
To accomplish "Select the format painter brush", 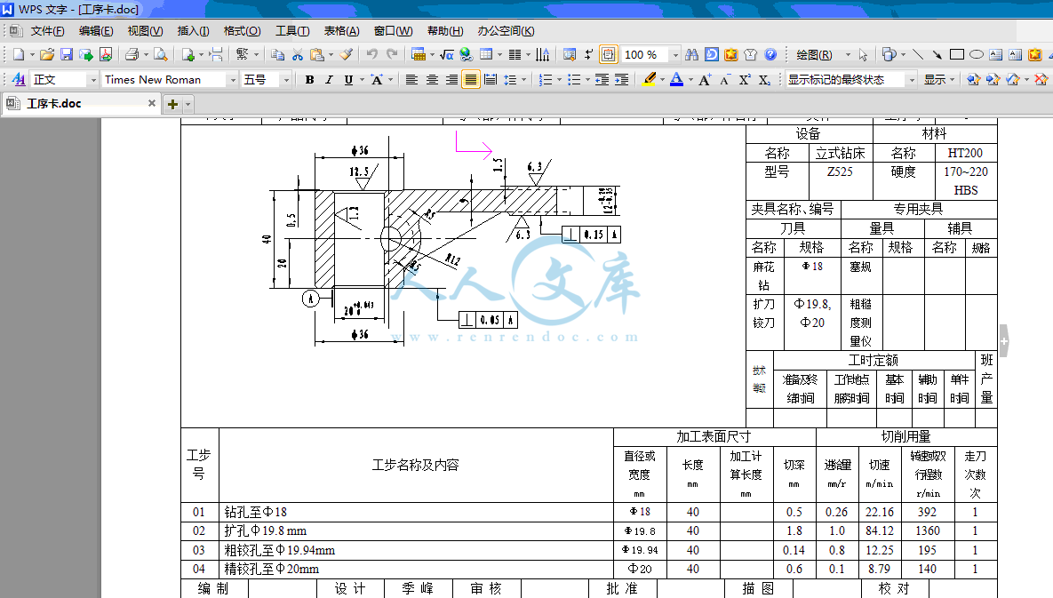I will pos(346,54).
